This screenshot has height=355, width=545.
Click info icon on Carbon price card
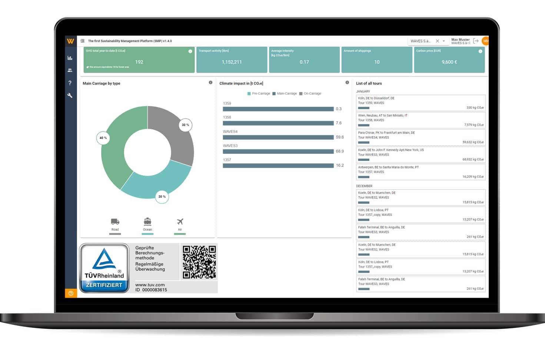click(x=480, y=51)
